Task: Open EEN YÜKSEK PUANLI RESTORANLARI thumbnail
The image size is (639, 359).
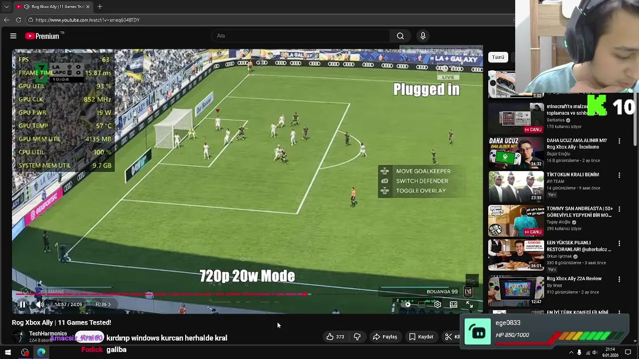Action: pyautogui.click(x=516, y=255)
